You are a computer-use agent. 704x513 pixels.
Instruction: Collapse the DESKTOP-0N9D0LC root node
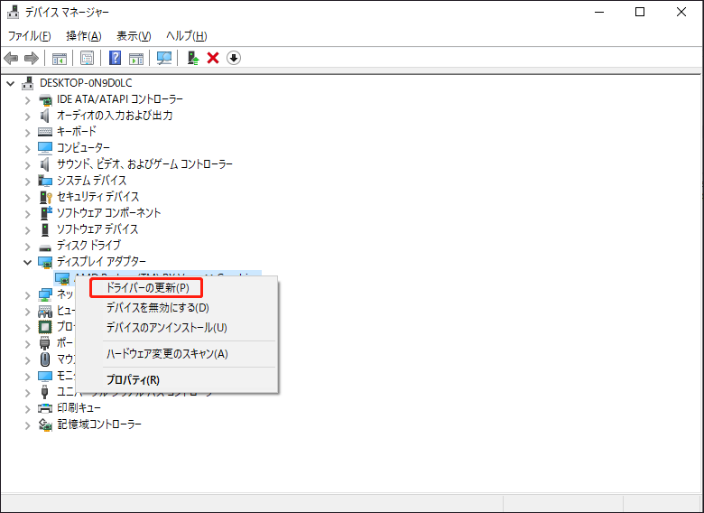(10, 84)
